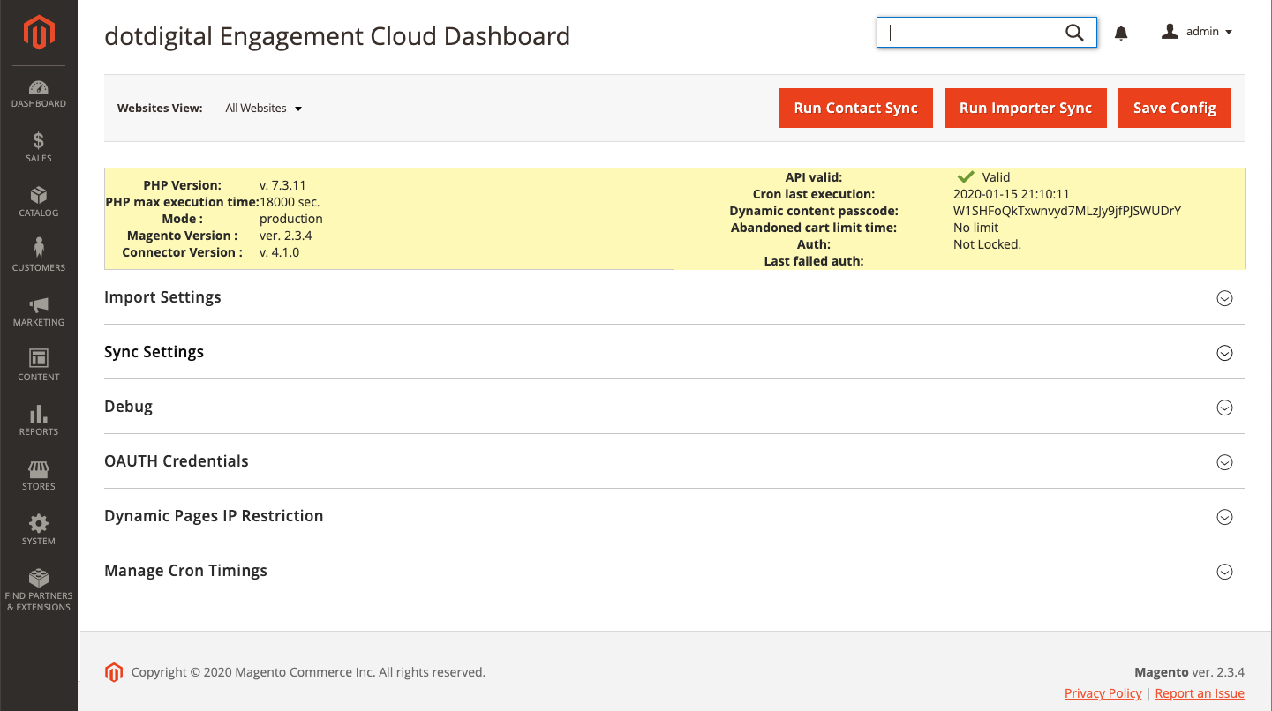Image resolution: width=1272 pixels, height=711 pixels.
Task: Click the Save Config button
Action: [1175, 108]
